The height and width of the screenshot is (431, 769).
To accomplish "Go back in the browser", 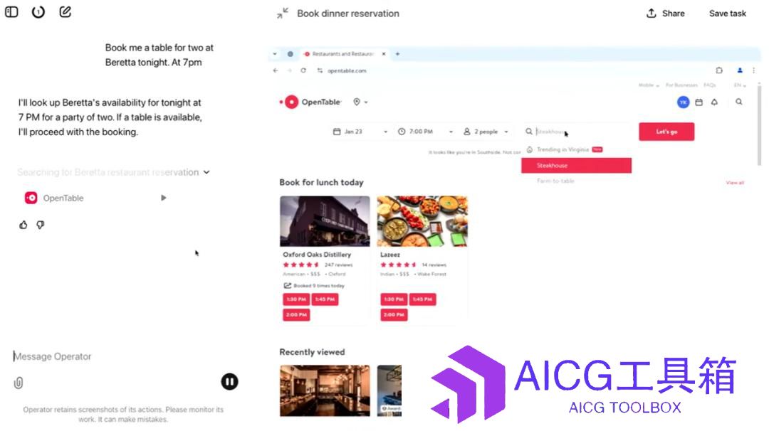I will 276,70.
